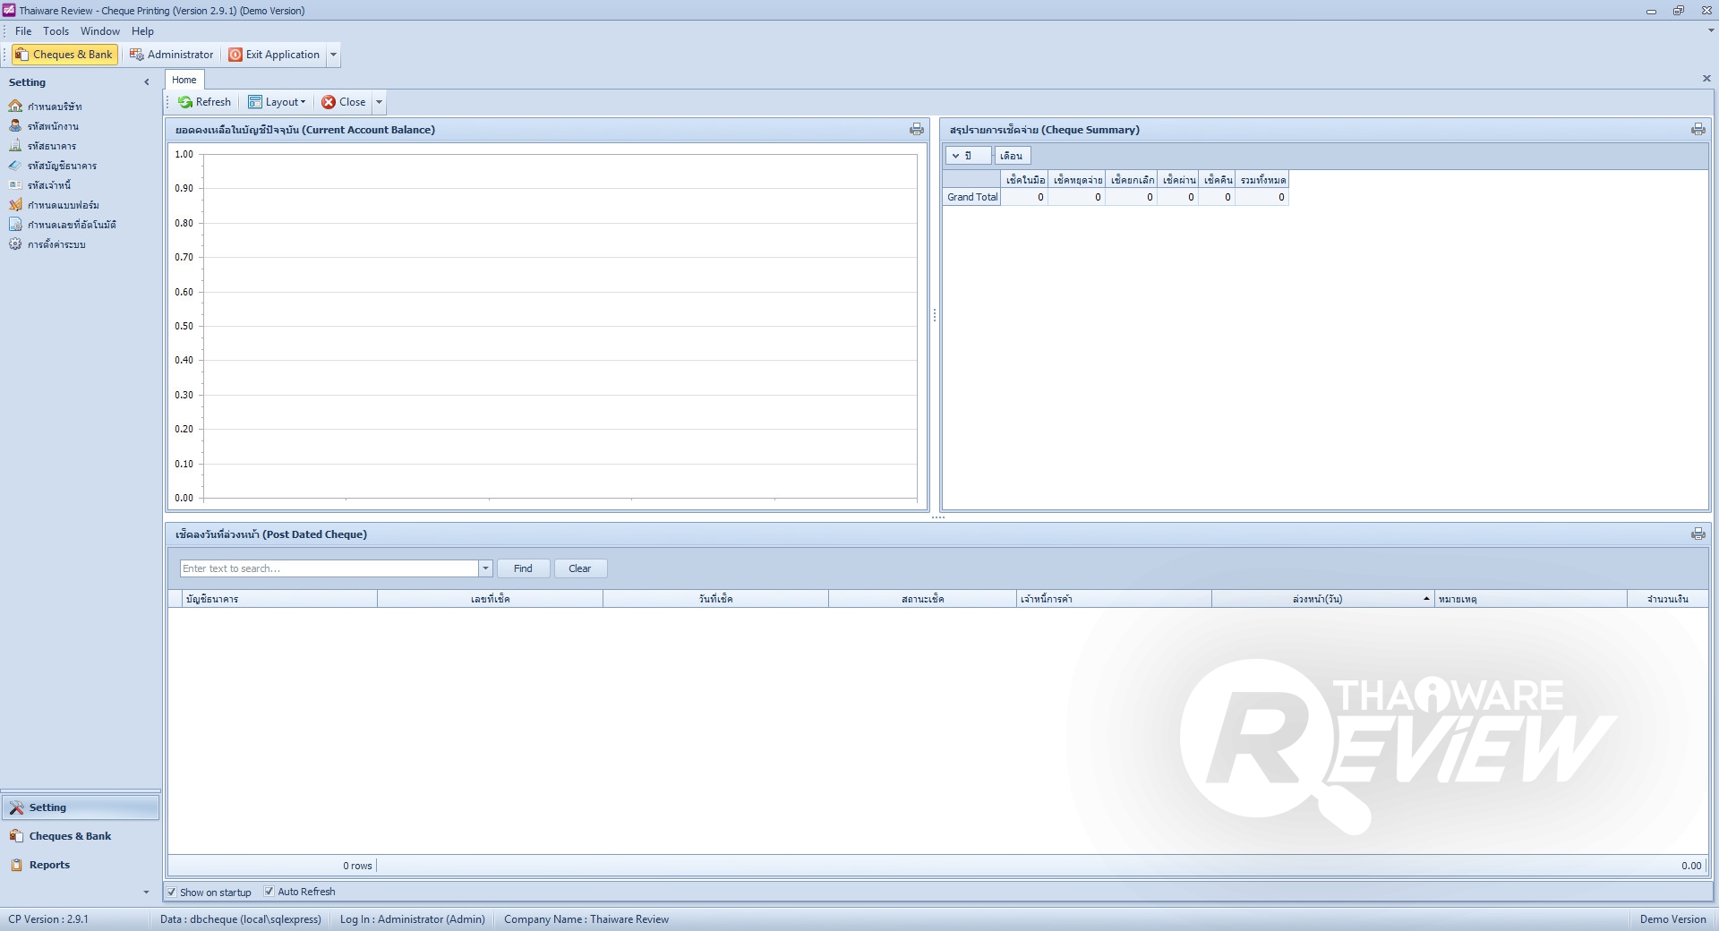Screen dimensions: 1719x931
Task: Click the Enter text to search field
Action: coord(329,568)
